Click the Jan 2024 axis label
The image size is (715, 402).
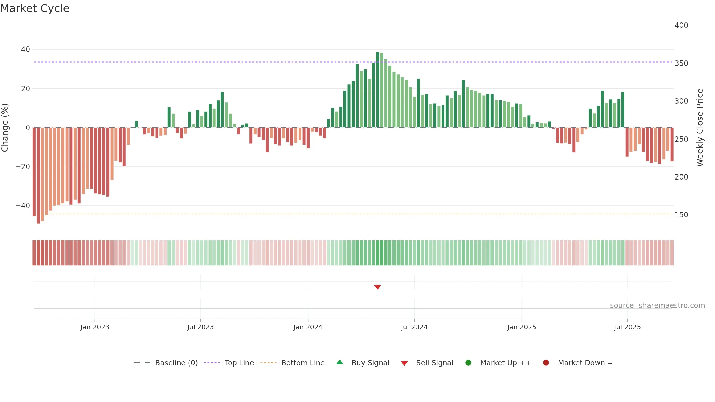coord(308,327)
